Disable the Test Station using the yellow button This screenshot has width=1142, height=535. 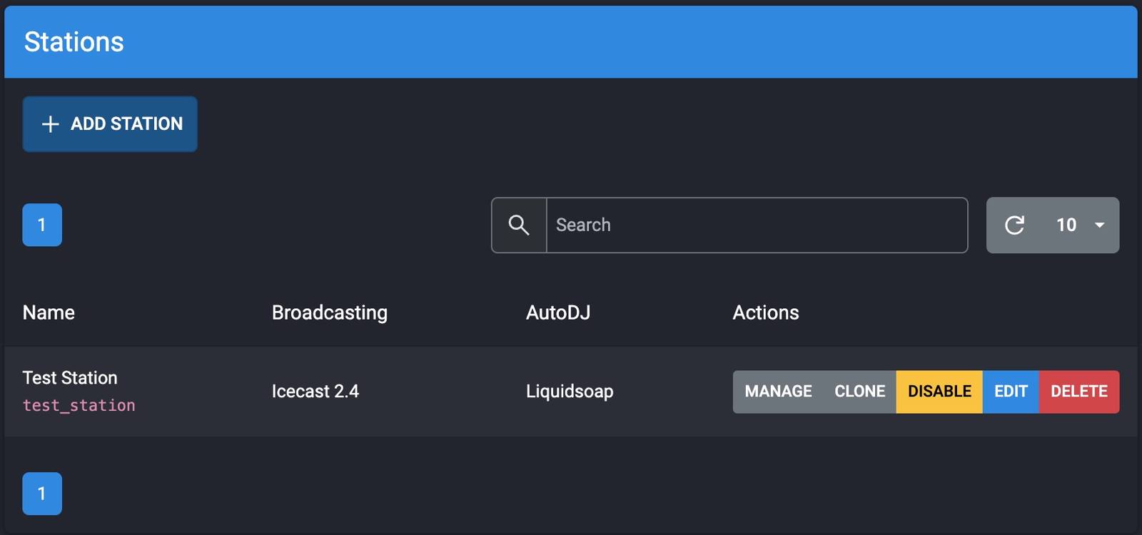pyautogui.click(x=939, y=392)
